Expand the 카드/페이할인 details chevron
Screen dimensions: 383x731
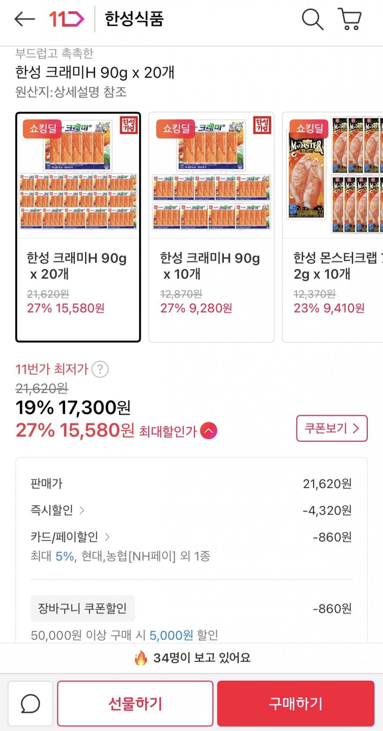107,537
